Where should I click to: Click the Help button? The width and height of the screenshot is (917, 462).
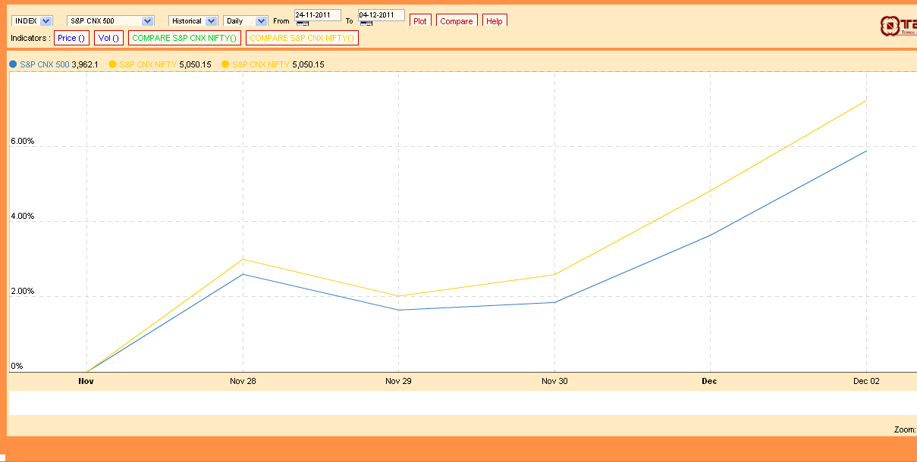[x=495, y=21]
